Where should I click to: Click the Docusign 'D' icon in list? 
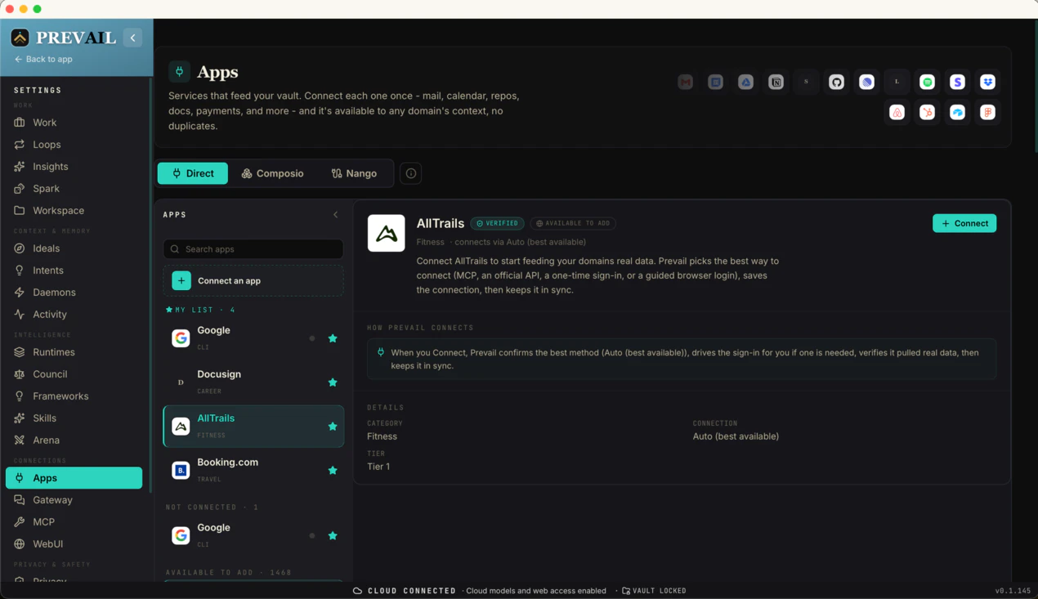click(181, 382)
